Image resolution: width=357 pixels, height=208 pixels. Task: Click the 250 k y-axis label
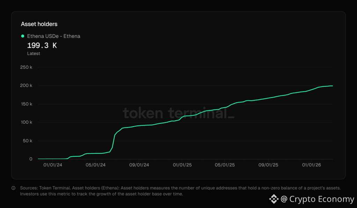pos(27,67)
